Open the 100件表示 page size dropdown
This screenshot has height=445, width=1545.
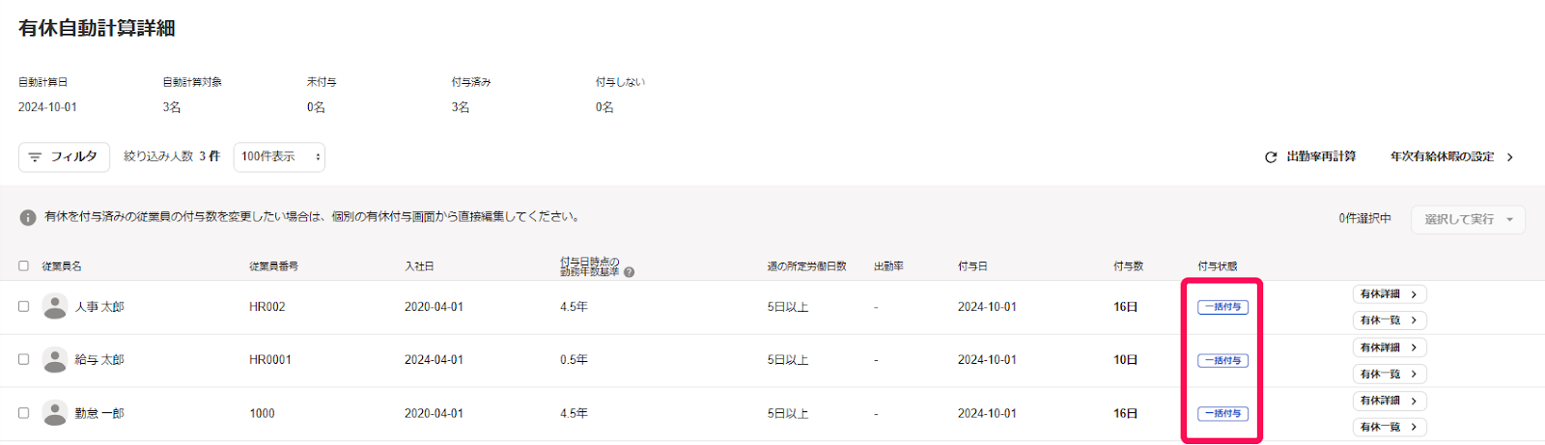pos(279,156)
